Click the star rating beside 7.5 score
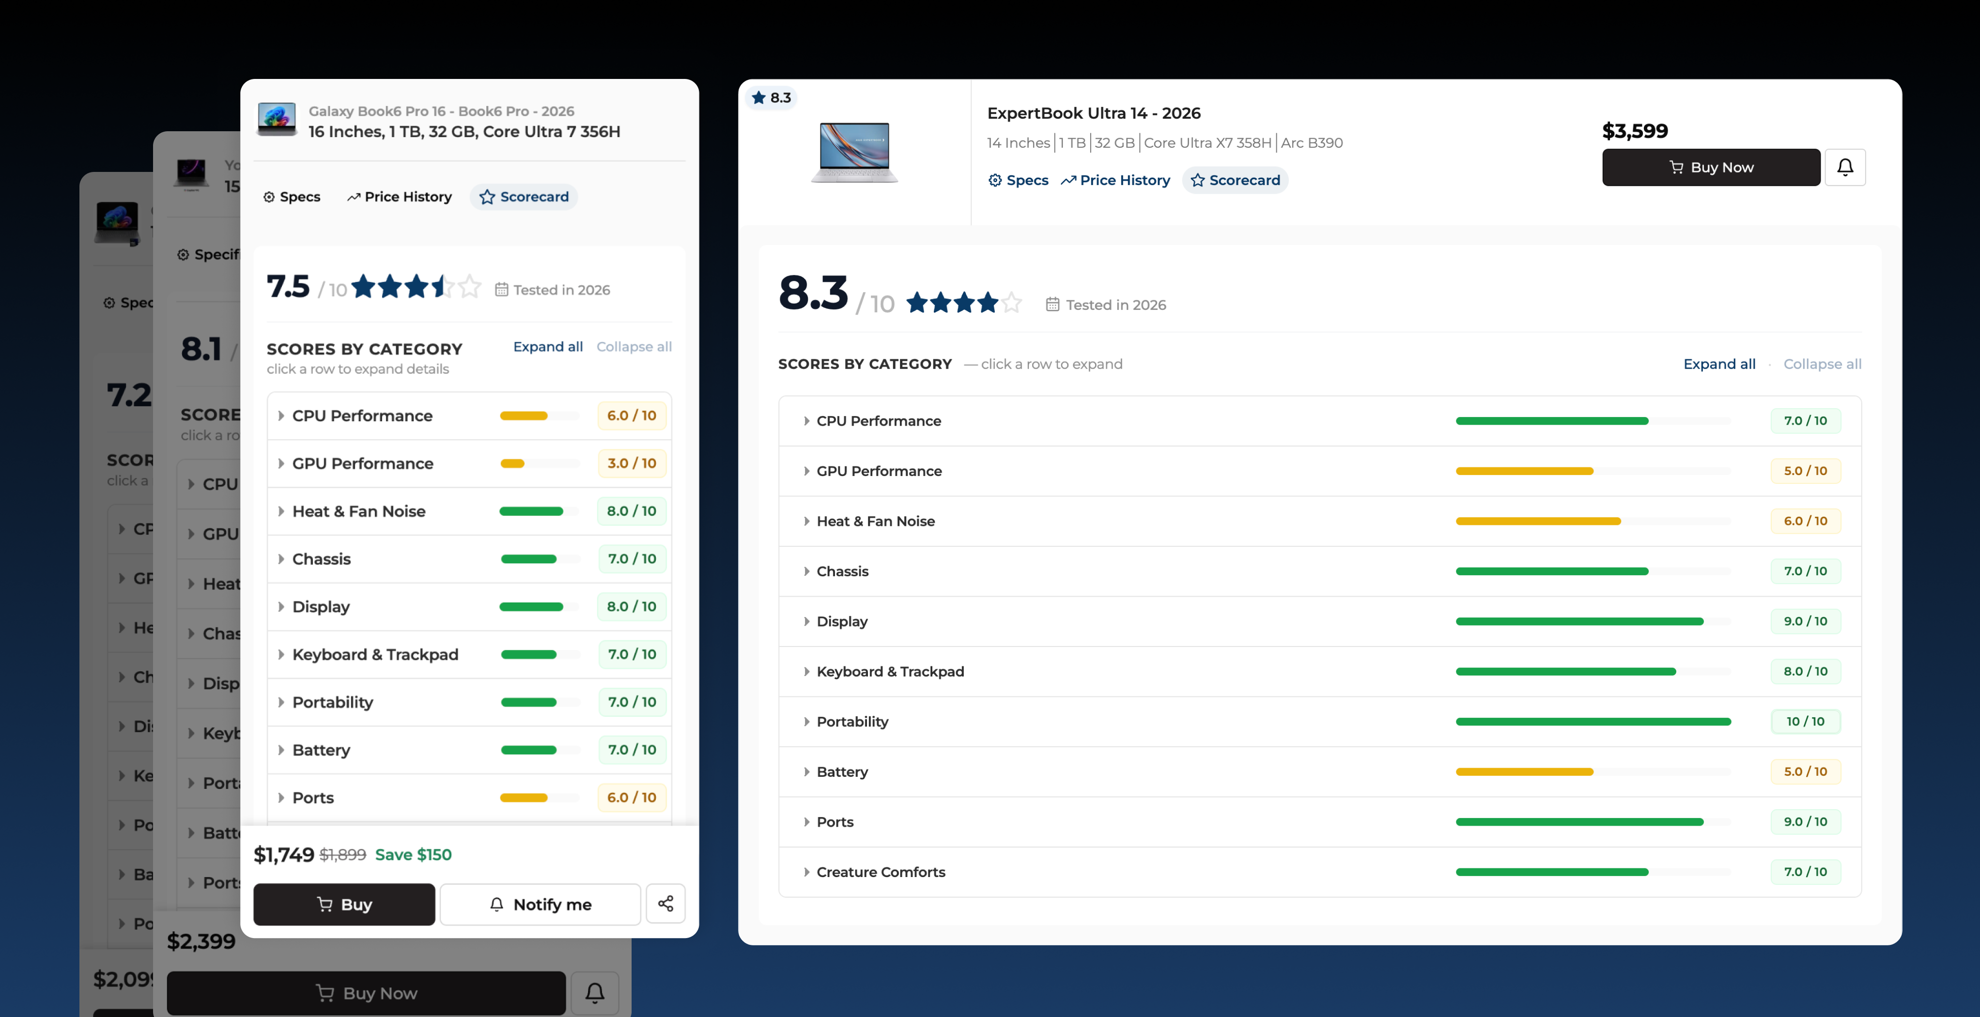Screen dimensions: 1980x1017 pyautogui.click(x=417, y=287)
